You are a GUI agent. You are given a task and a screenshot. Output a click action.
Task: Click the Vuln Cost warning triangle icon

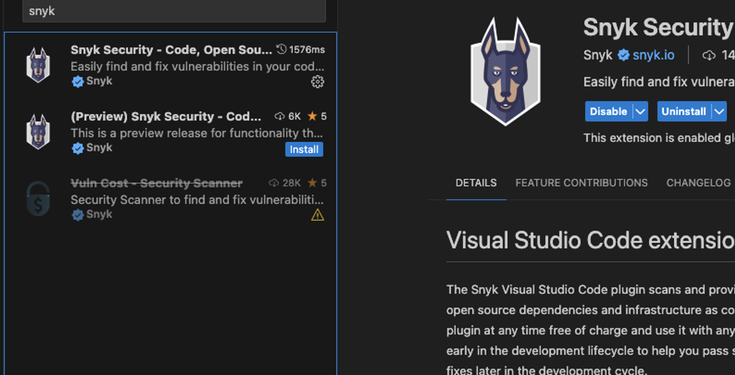(318, 215)
